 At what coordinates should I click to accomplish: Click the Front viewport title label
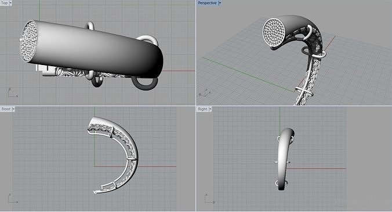point(6,109)
